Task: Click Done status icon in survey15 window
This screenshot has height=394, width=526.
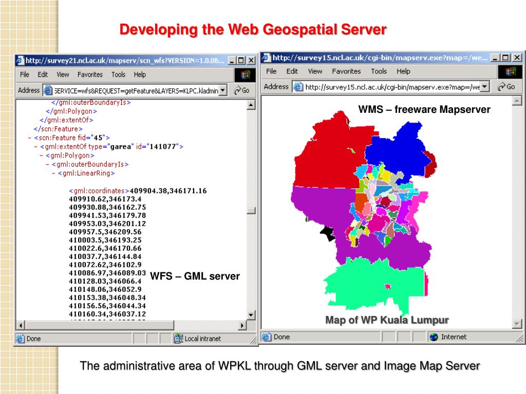Action: [267, 337]
